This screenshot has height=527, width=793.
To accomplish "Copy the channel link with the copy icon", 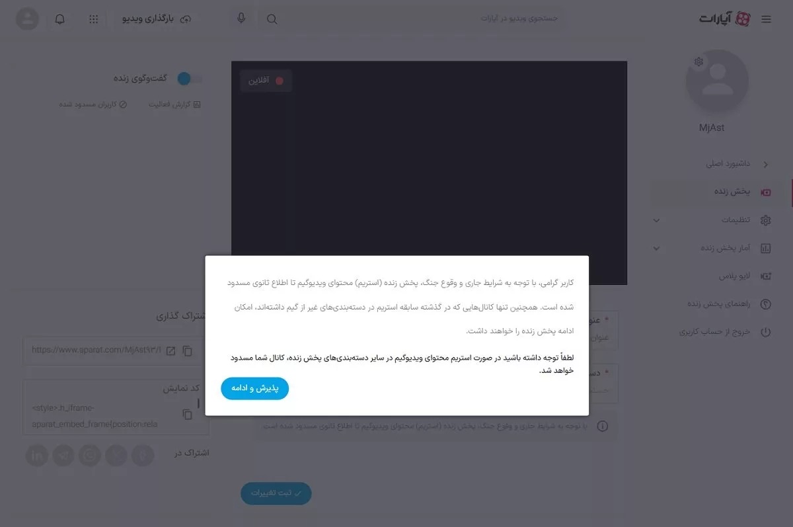I will click(188, 350).
